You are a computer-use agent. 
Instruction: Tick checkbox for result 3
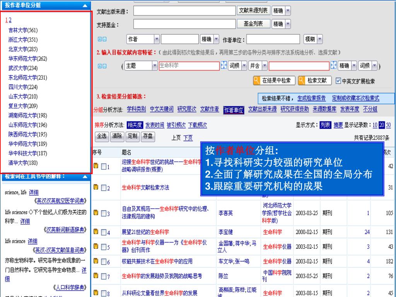point(104,213)
